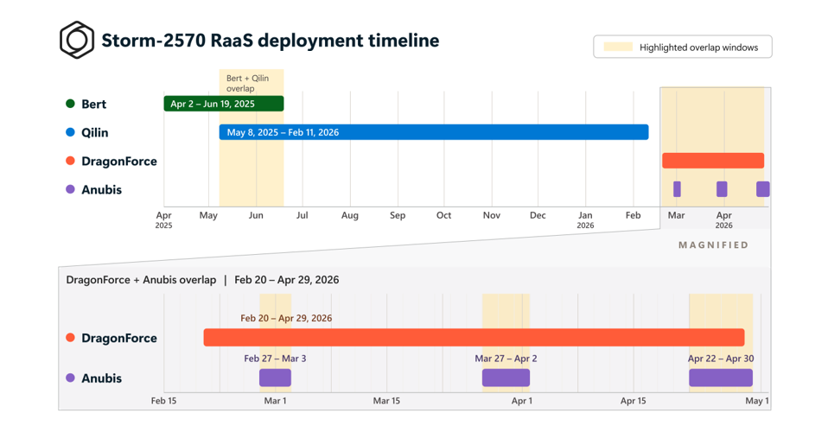Select the green Bert bar, Apr 2 – Jun 19, 2025
Image resolution: width=828 pixels, height=432 pixels.
[x=224, y=104]
